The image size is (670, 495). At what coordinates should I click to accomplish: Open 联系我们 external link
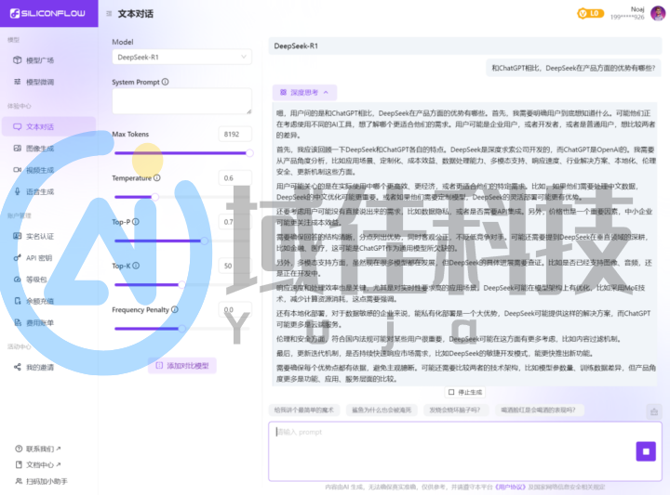coord(38,449)
